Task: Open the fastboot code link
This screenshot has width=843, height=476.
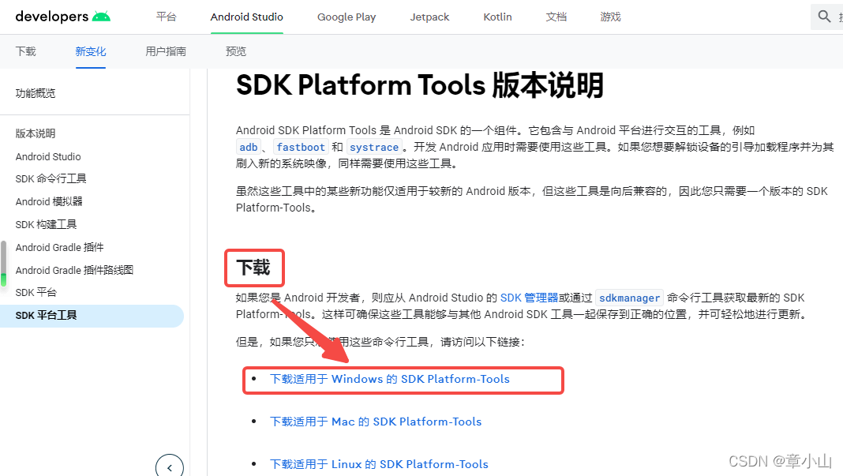Action: pyautogui.click(x=301, y=147)
